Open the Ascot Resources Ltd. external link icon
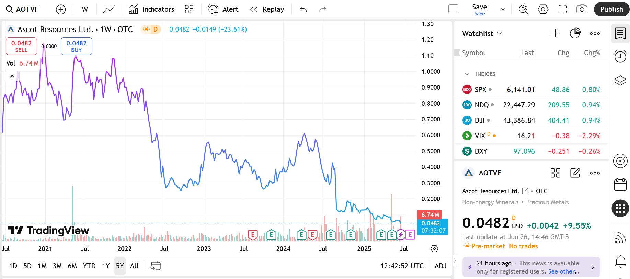Image resolution: width=630 pixels, height=279 pixels. point(525,191)
